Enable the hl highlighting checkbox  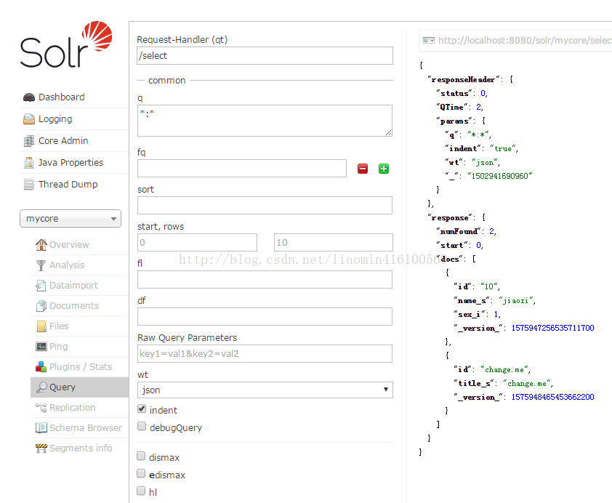coord(141,491)
